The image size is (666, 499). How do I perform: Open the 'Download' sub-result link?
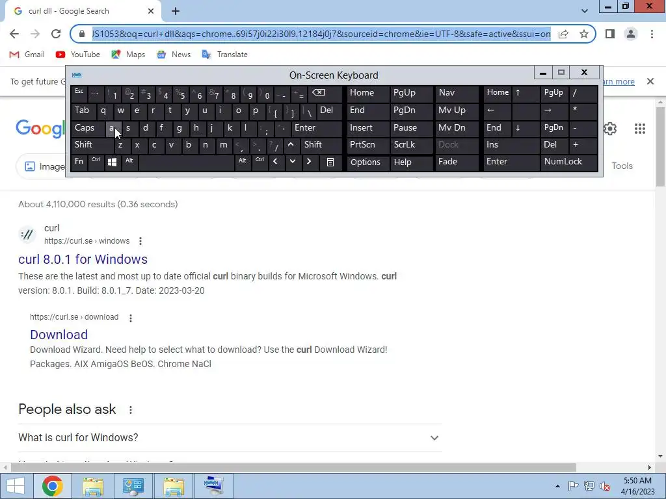pos(59,335)
